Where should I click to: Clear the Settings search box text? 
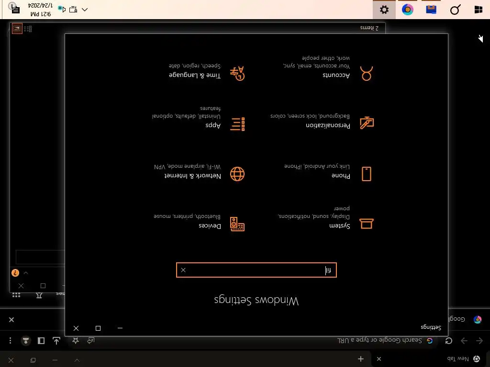pyautogui.click(x=183, y=270)
